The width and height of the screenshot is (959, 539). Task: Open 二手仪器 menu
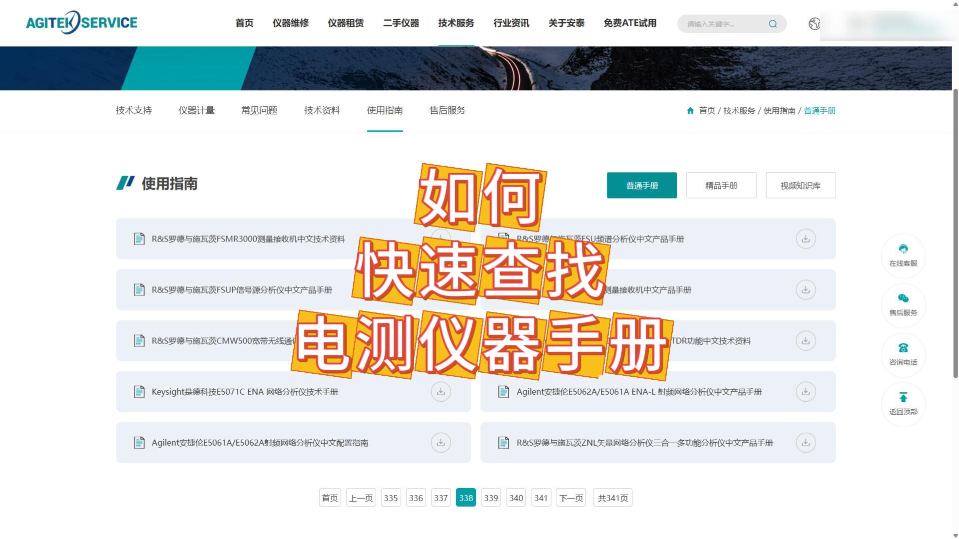coord(401,23)
